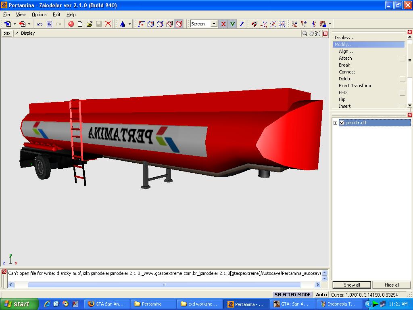Select the Flip command
This screenshot has height=310, width=413.
tap(342, 99)
